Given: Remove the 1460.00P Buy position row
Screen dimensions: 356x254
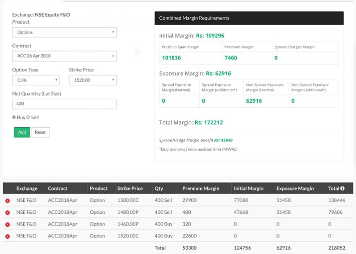Looking at the screenshot, I should tap(8, 225).
